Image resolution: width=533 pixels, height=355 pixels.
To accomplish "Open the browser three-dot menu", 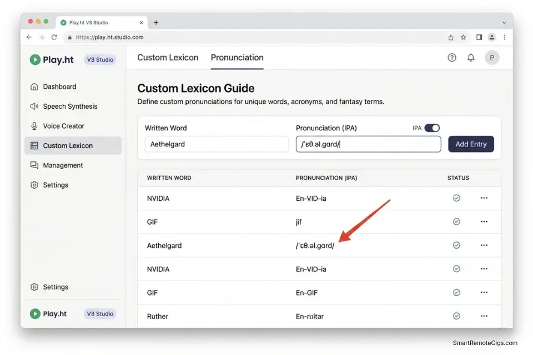I will (505, 37).
